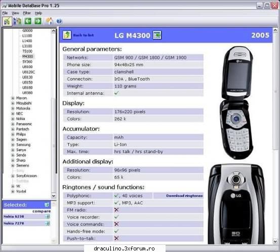Click the open flip phone image
The width and height of the screenshot is (280, 252).
pyautogui.click(x=236, y=102)
